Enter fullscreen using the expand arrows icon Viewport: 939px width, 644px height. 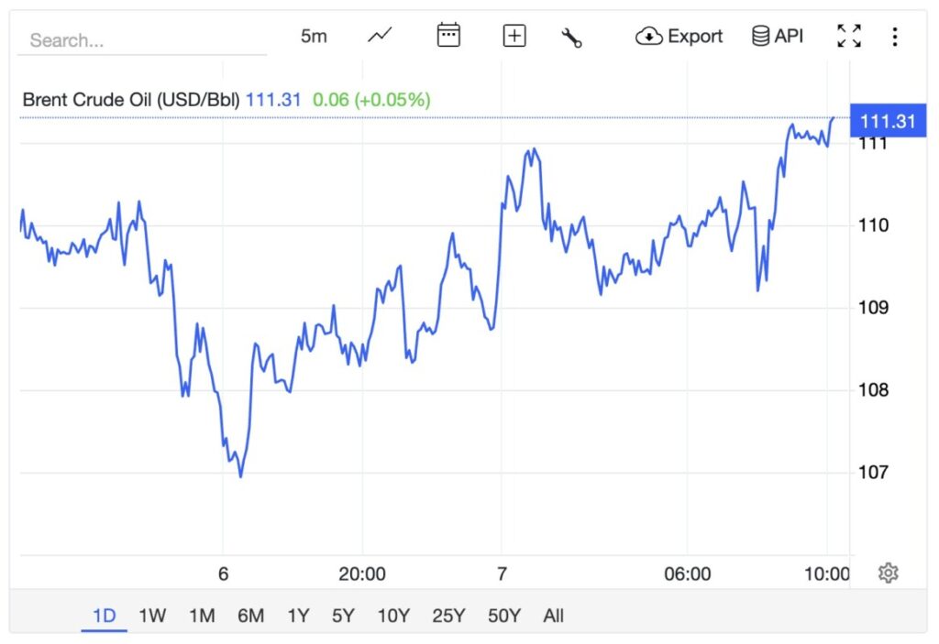click(x=849, y=35)
